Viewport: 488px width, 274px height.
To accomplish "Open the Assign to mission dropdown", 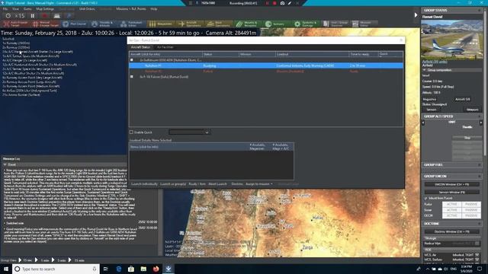I will [x=259, y=184].
